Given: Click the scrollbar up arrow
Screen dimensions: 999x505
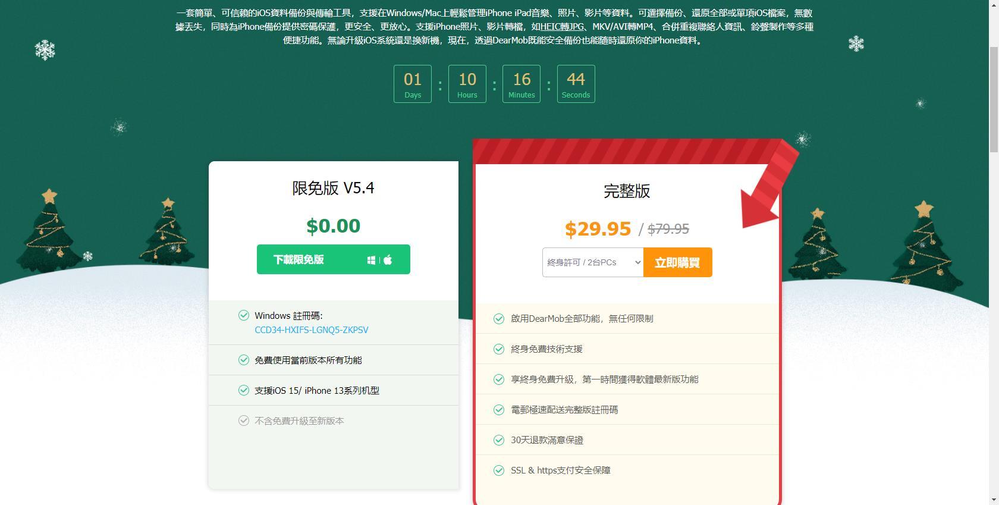Looking at the screenshot, I should pyautogui.click(x=994, y=5).
